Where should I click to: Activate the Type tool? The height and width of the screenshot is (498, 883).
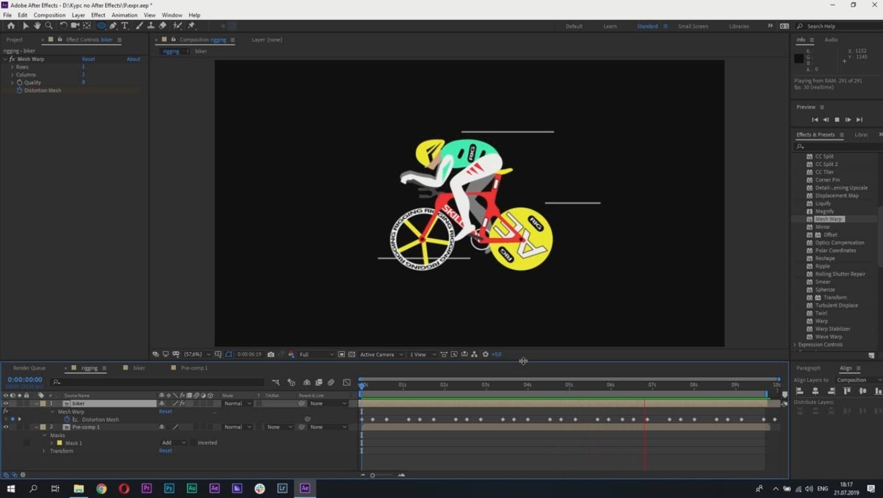click(125, 26)
